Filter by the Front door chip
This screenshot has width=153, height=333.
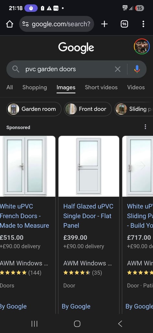(x=88, y=109)
